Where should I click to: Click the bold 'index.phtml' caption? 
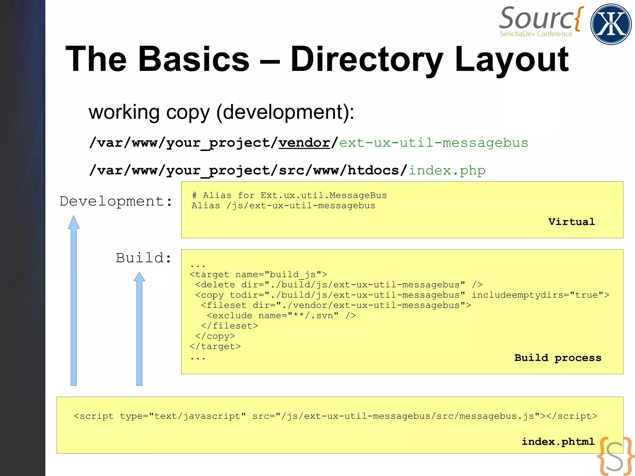click(557, 441)
